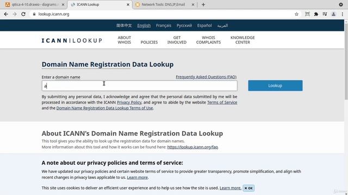Close the ICANN Lookup tab

(x=128, y=4)
